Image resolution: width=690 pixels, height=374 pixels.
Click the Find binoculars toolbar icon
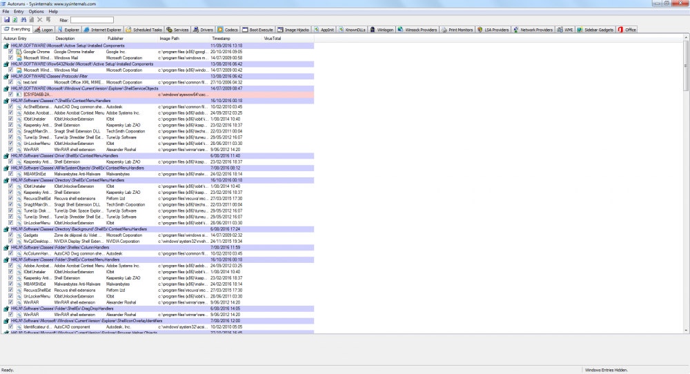click(x=23, y=20)
